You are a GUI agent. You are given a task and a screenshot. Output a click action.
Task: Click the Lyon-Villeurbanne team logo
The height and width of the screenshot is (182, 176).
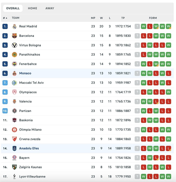(14, 177)
